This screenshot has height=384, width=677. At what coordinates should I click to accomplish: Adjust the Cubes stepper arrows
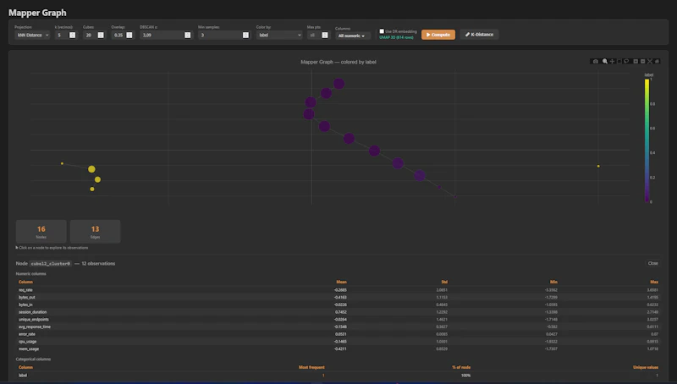[101, 35]
